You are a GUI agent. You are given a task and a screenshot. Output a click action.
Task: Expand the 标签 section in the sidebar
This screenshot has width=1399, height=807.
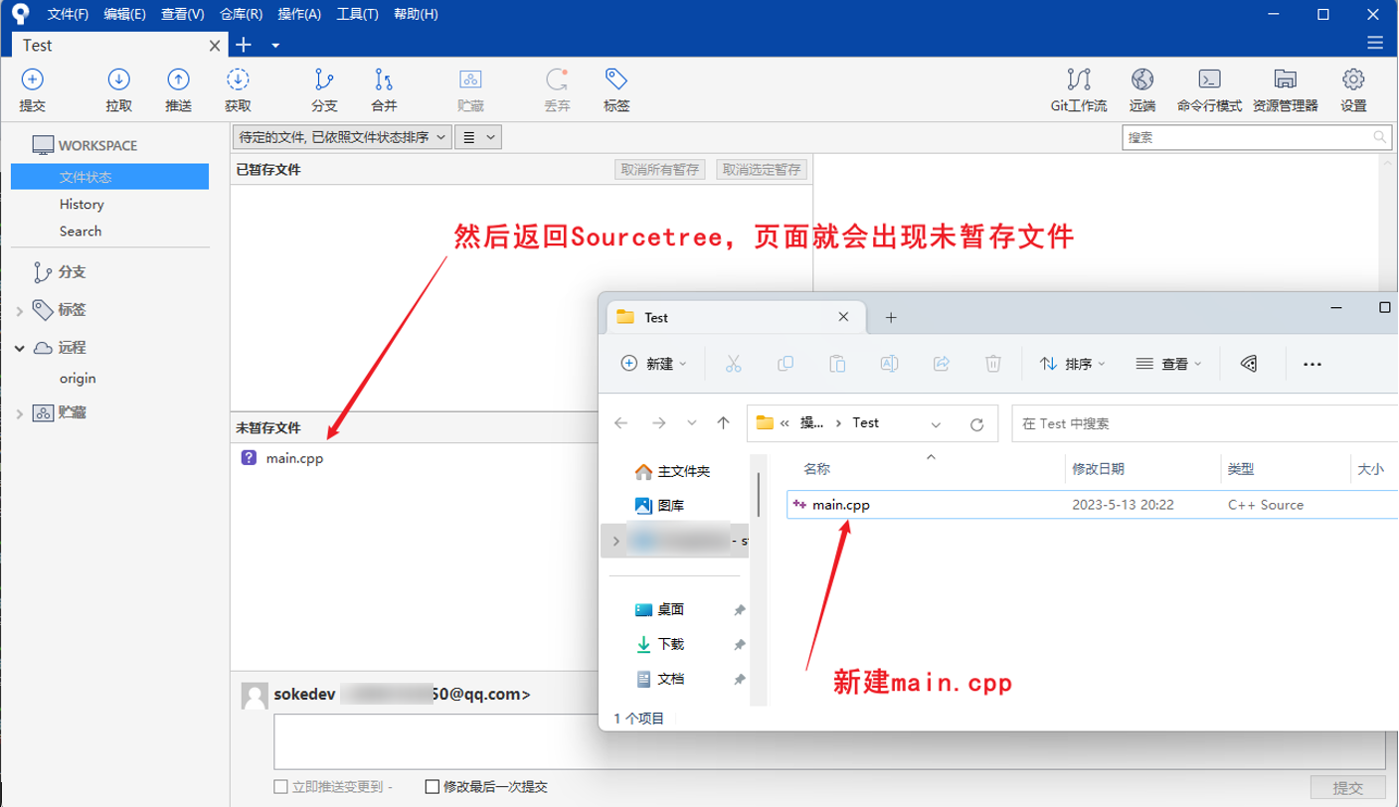pyautogui.click(x=18, y=309)
